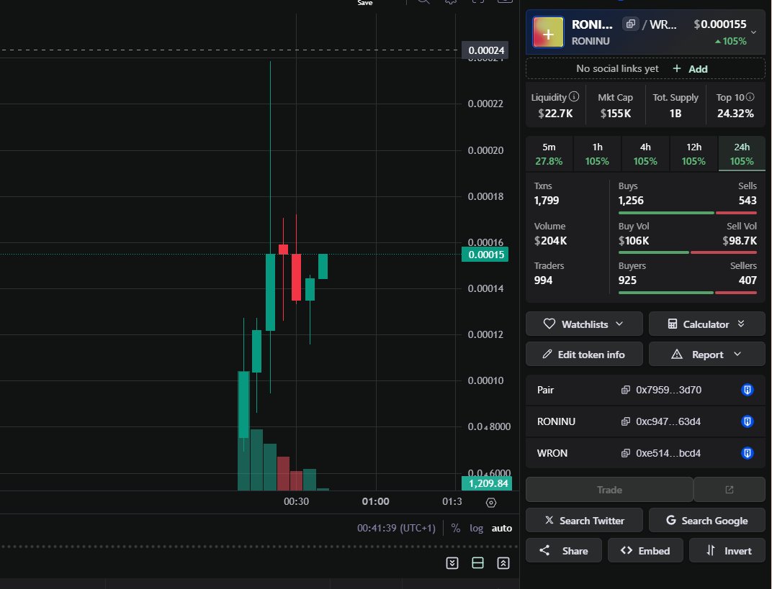Screen dimensions: 772x589
Task: Select the 1h timeframe tab
Action: pyautogui.click(x=597, y=154)
